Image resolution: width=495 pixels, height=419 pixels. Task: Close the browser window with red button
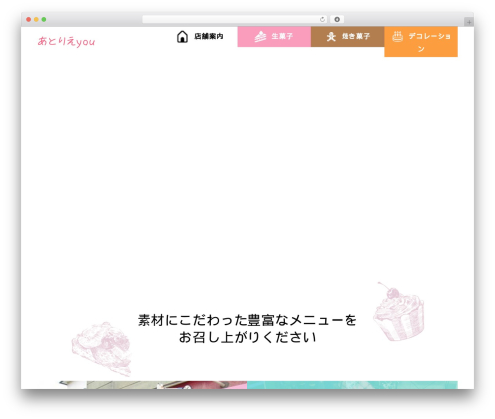[29, 19]
